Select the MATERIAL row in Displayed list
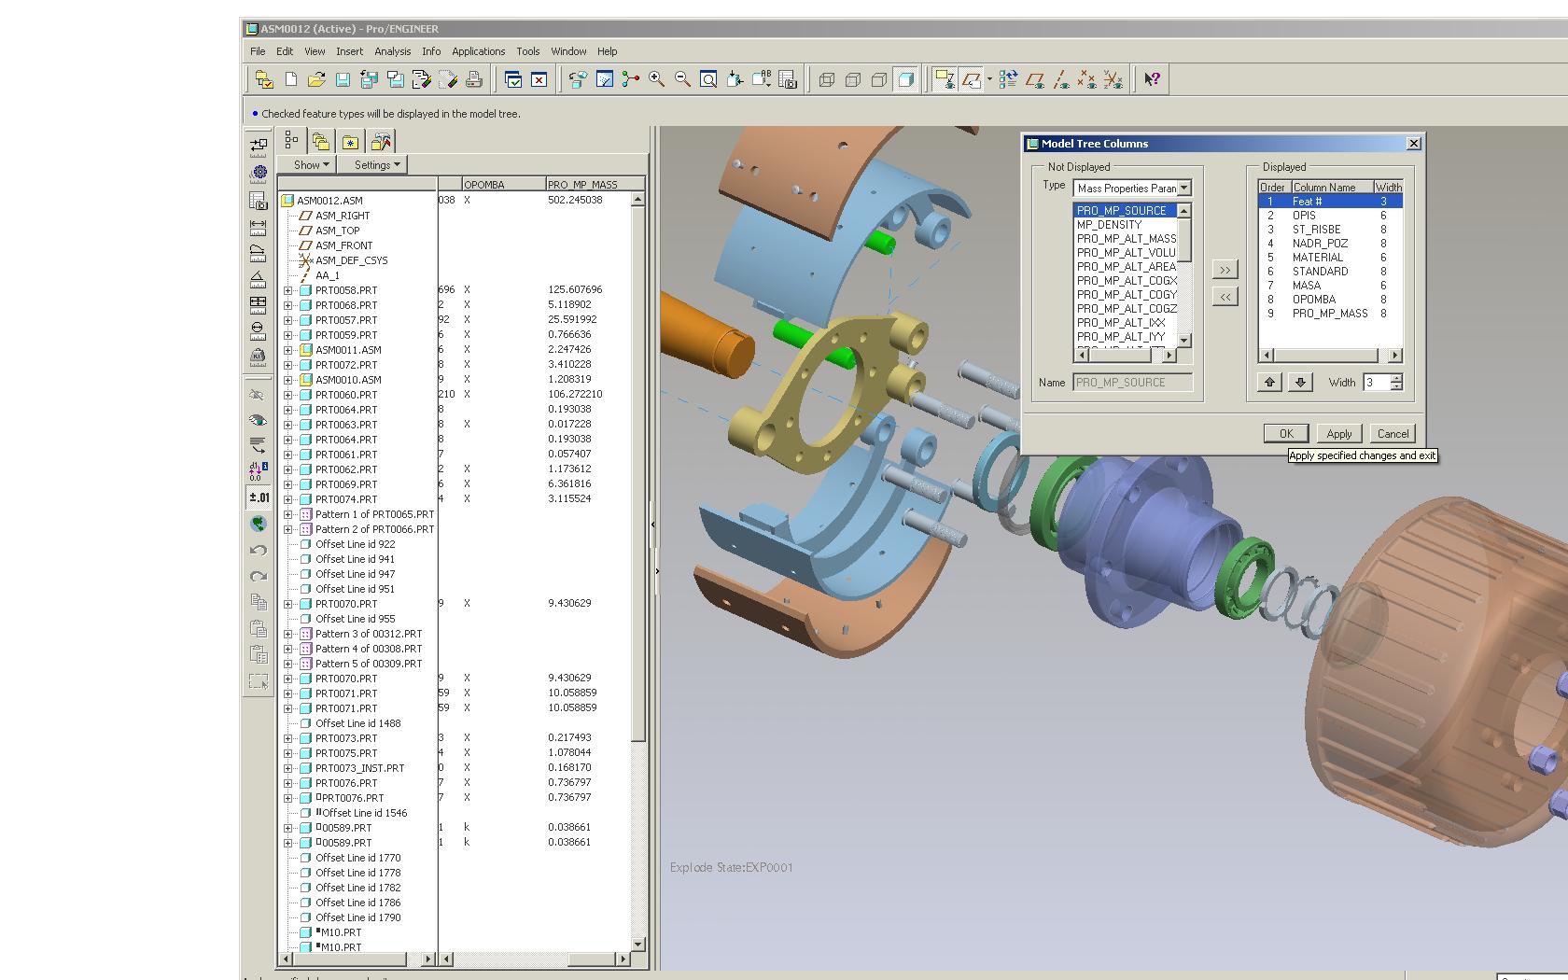This screenshot has height=980, width=1568. [1329, 258]
